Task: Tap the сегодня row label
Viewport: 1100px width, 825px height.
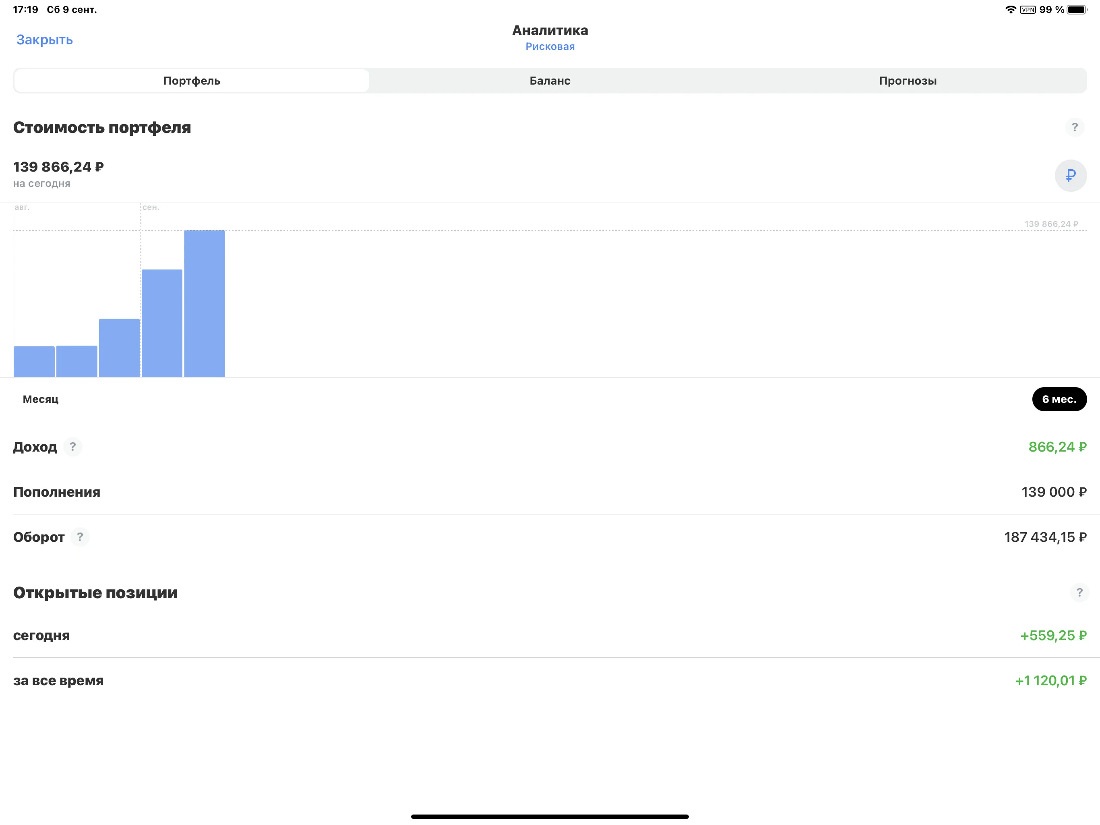Action: (41, 635)
